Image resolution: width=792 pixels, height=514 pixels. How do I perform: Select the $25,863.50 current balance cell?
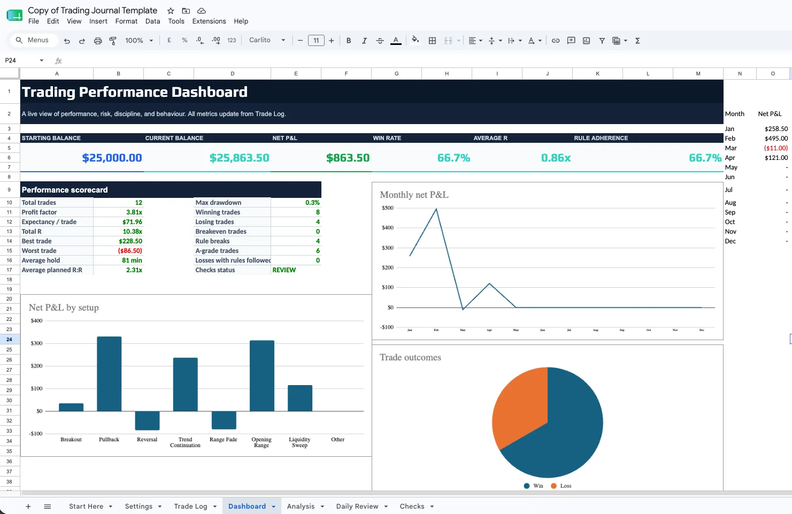207,158
